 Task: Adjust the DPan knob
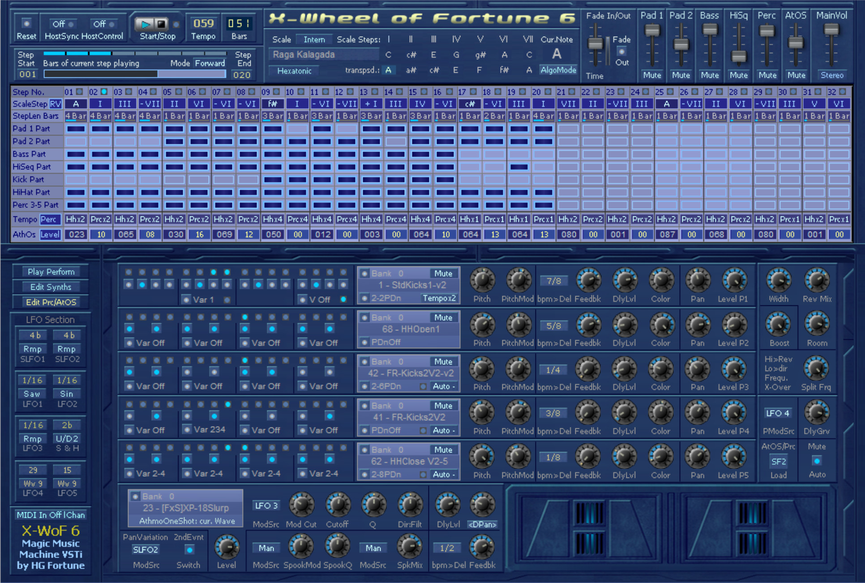pos(482,504)
